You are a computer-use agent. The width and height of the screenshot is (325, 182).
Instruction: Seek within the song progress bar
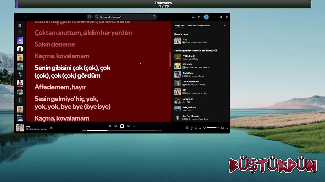pos(122,130)
